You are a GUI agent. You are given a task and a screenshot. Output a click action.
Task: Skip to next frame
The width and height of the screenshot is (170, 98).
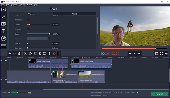139,53
